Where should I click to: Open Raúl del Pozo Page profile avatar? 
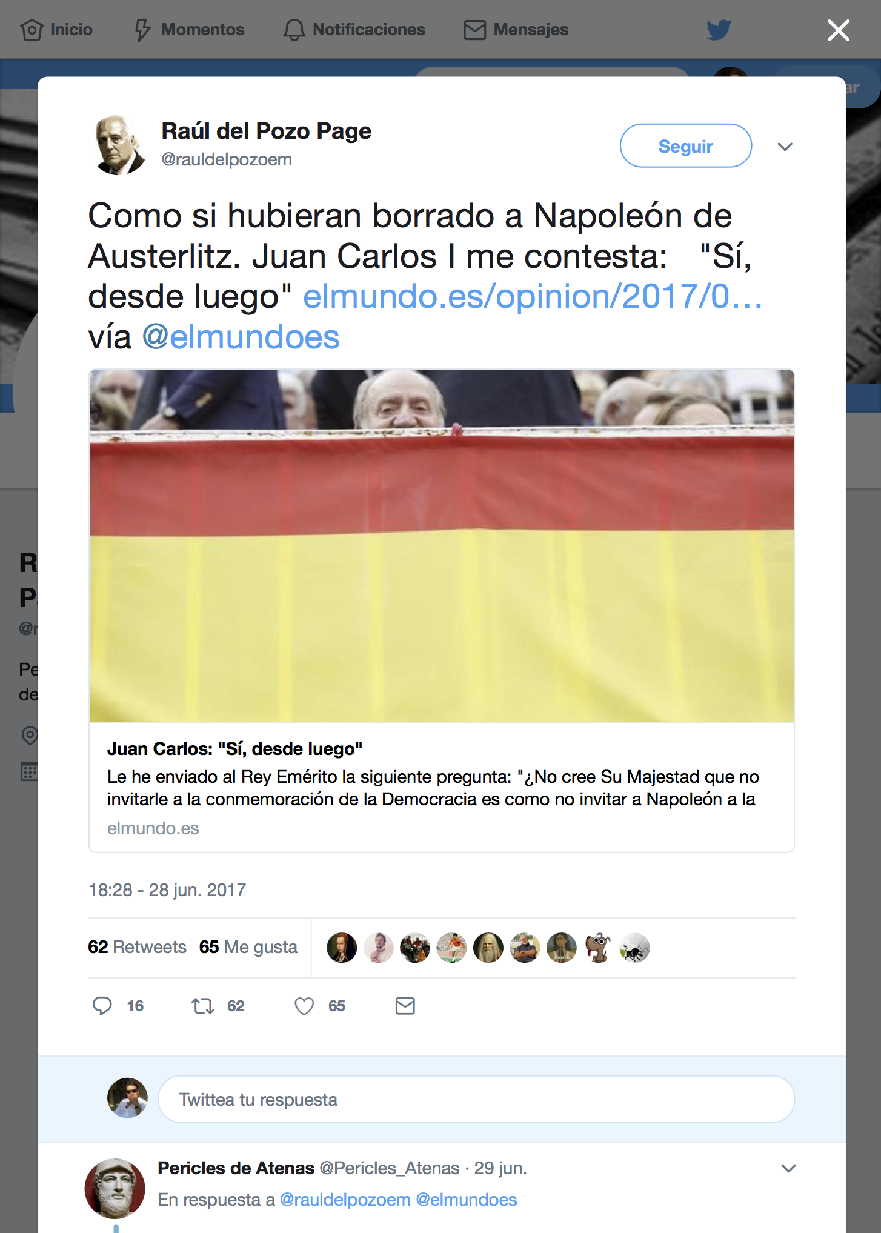click(119, 145)
